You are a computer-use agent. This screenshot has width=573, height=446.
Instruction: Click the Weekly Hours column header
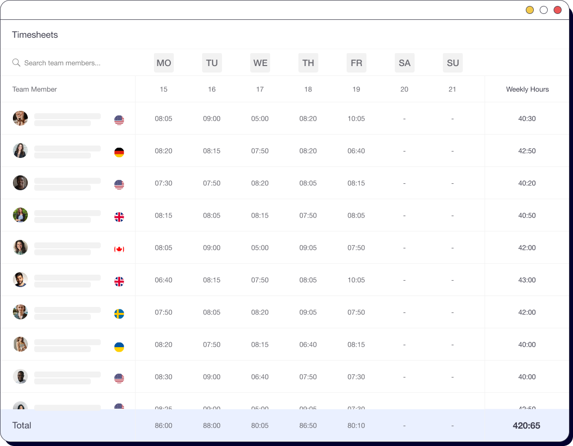tap(527, 89)
